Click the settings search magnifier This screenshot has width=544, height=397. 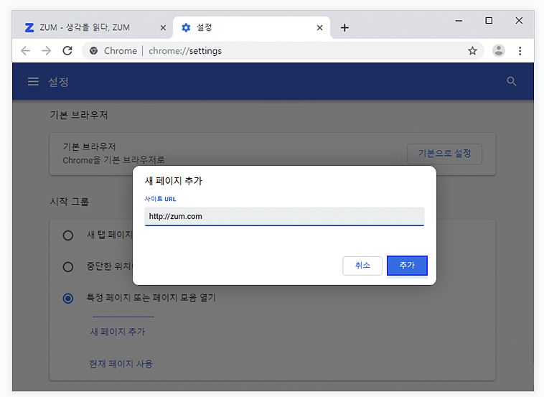tap(511, 82)
